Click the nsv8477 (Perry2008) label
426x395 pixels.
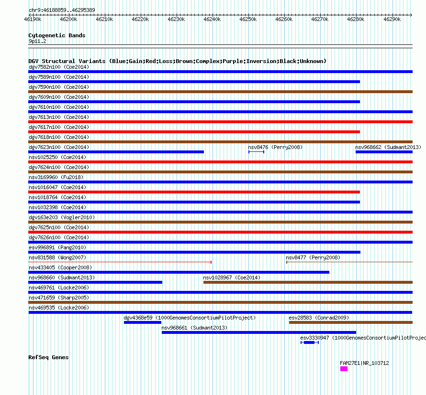[x=313, y=257]
